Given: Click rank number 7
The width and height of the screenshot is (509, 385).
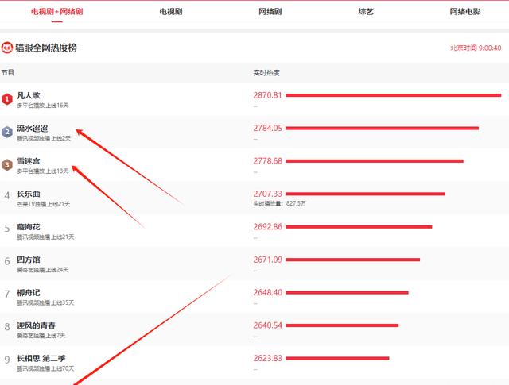Looking at the screenshot, I should 7,294.
